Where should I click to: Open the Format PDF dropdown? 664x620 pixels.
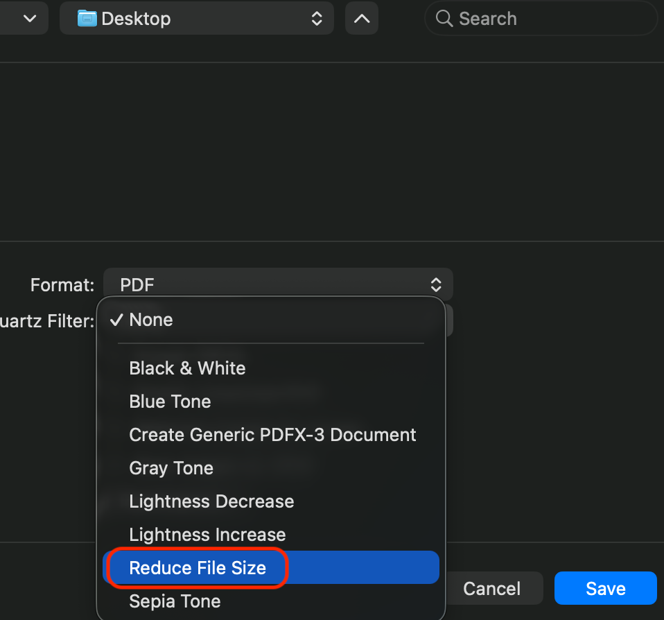(277, 284)
